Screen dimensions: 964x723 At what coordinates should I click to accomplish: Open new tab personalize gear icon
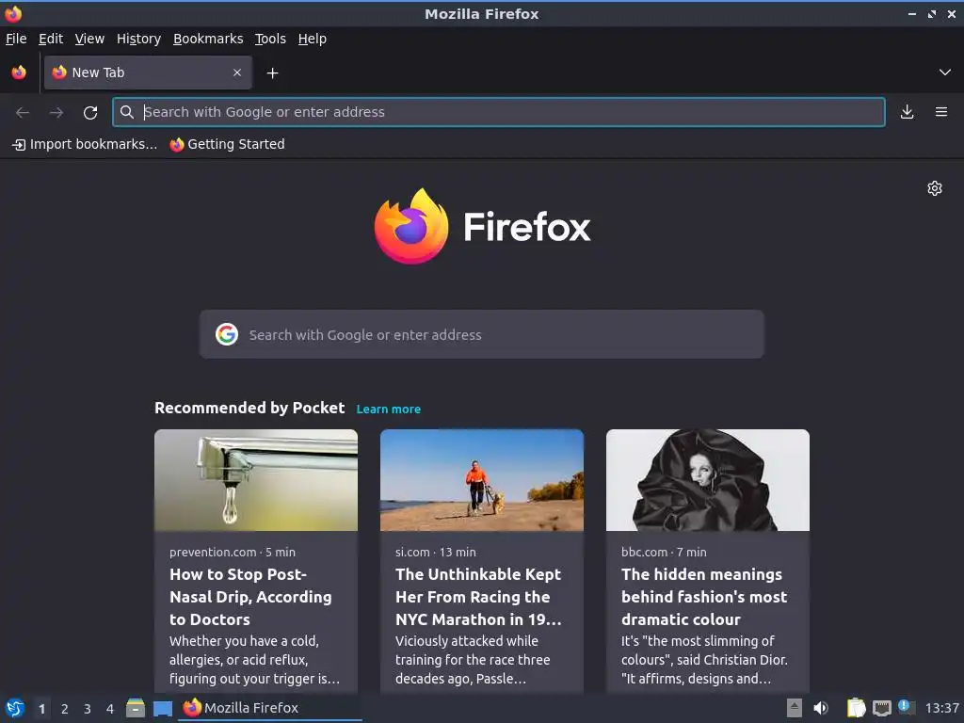pos(935,188)
